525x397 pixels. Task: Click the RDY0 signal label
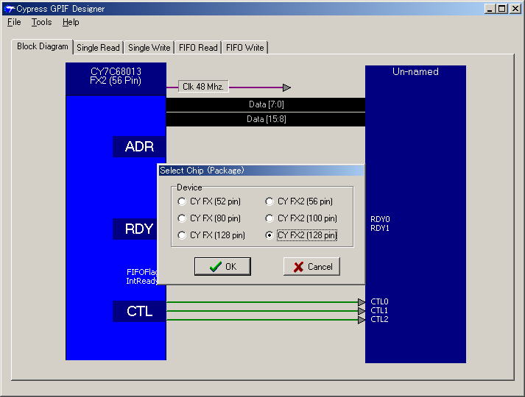(x=380, y=219)
